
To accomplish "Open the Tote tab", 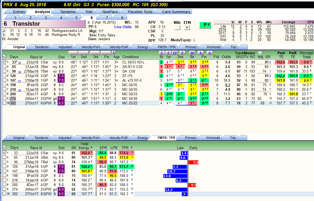I will point(89,12).
